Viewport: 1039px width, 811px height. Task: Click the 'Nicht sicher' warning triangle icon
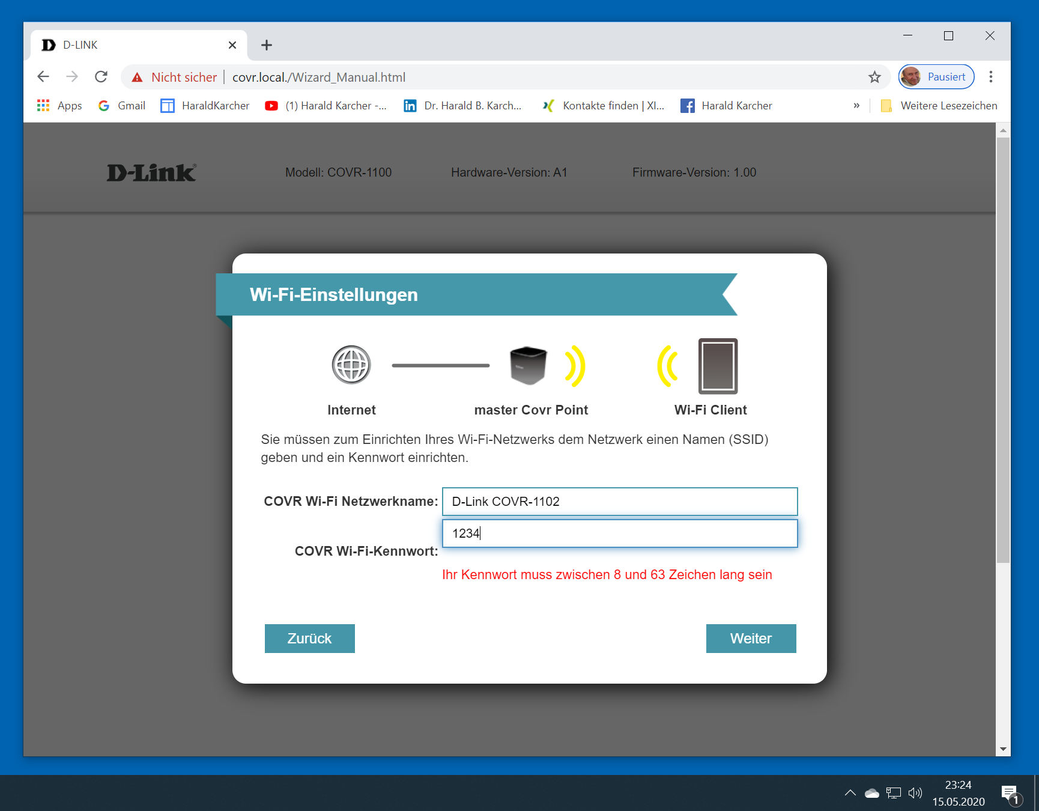(138, 77)
